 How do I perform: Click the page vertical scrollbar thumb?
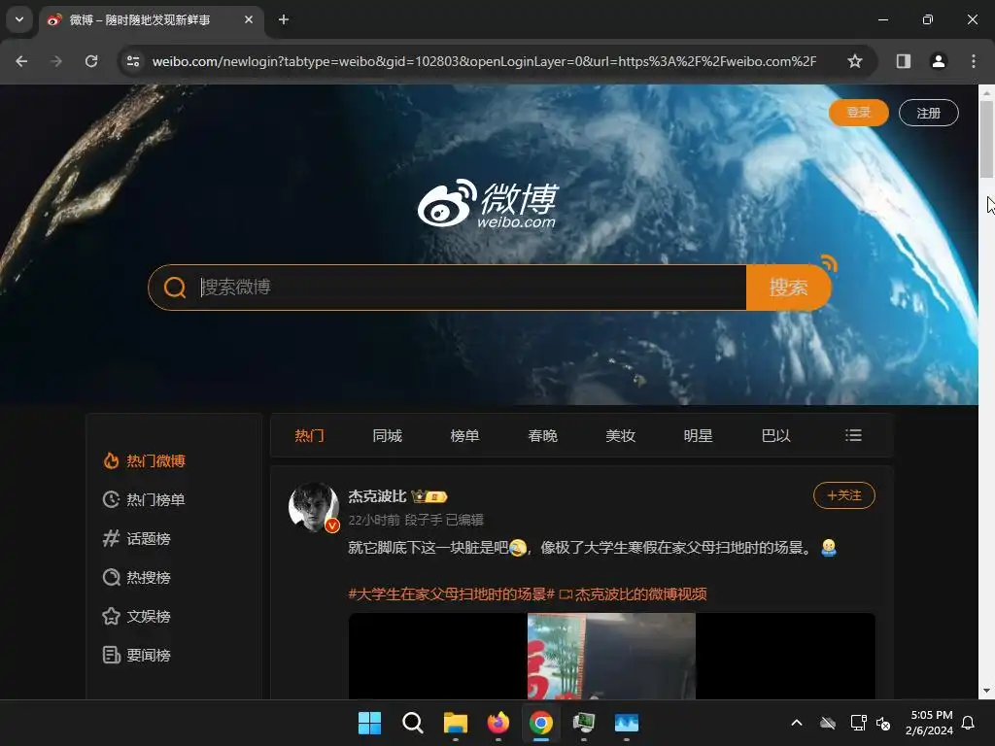[986, 138]
